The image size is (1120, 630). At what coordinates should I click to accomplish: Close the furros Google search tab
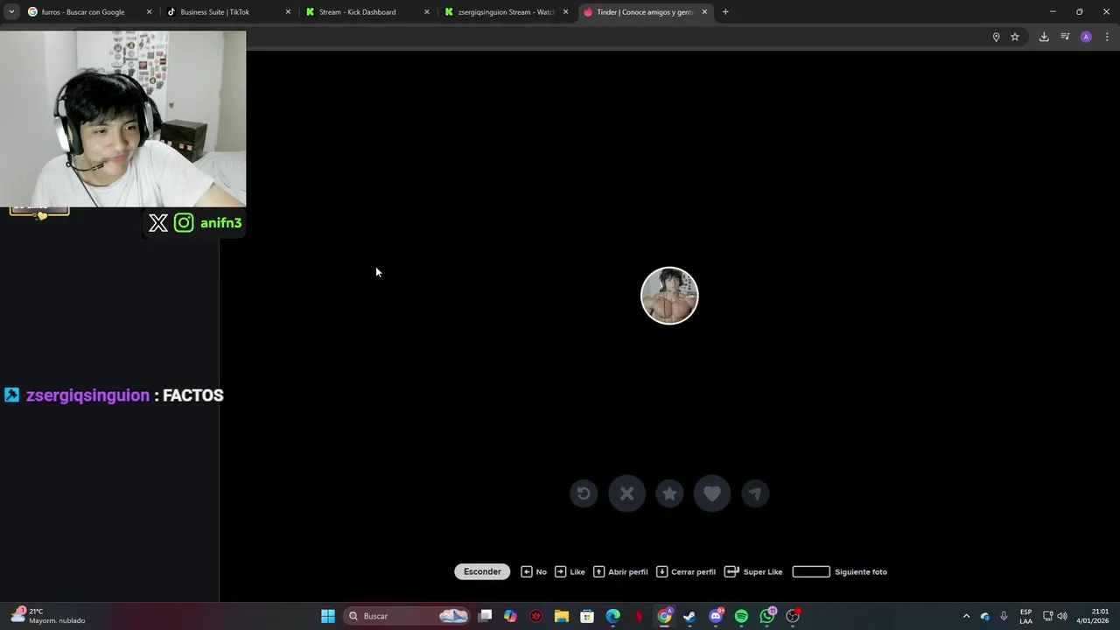tap(149, 12)
